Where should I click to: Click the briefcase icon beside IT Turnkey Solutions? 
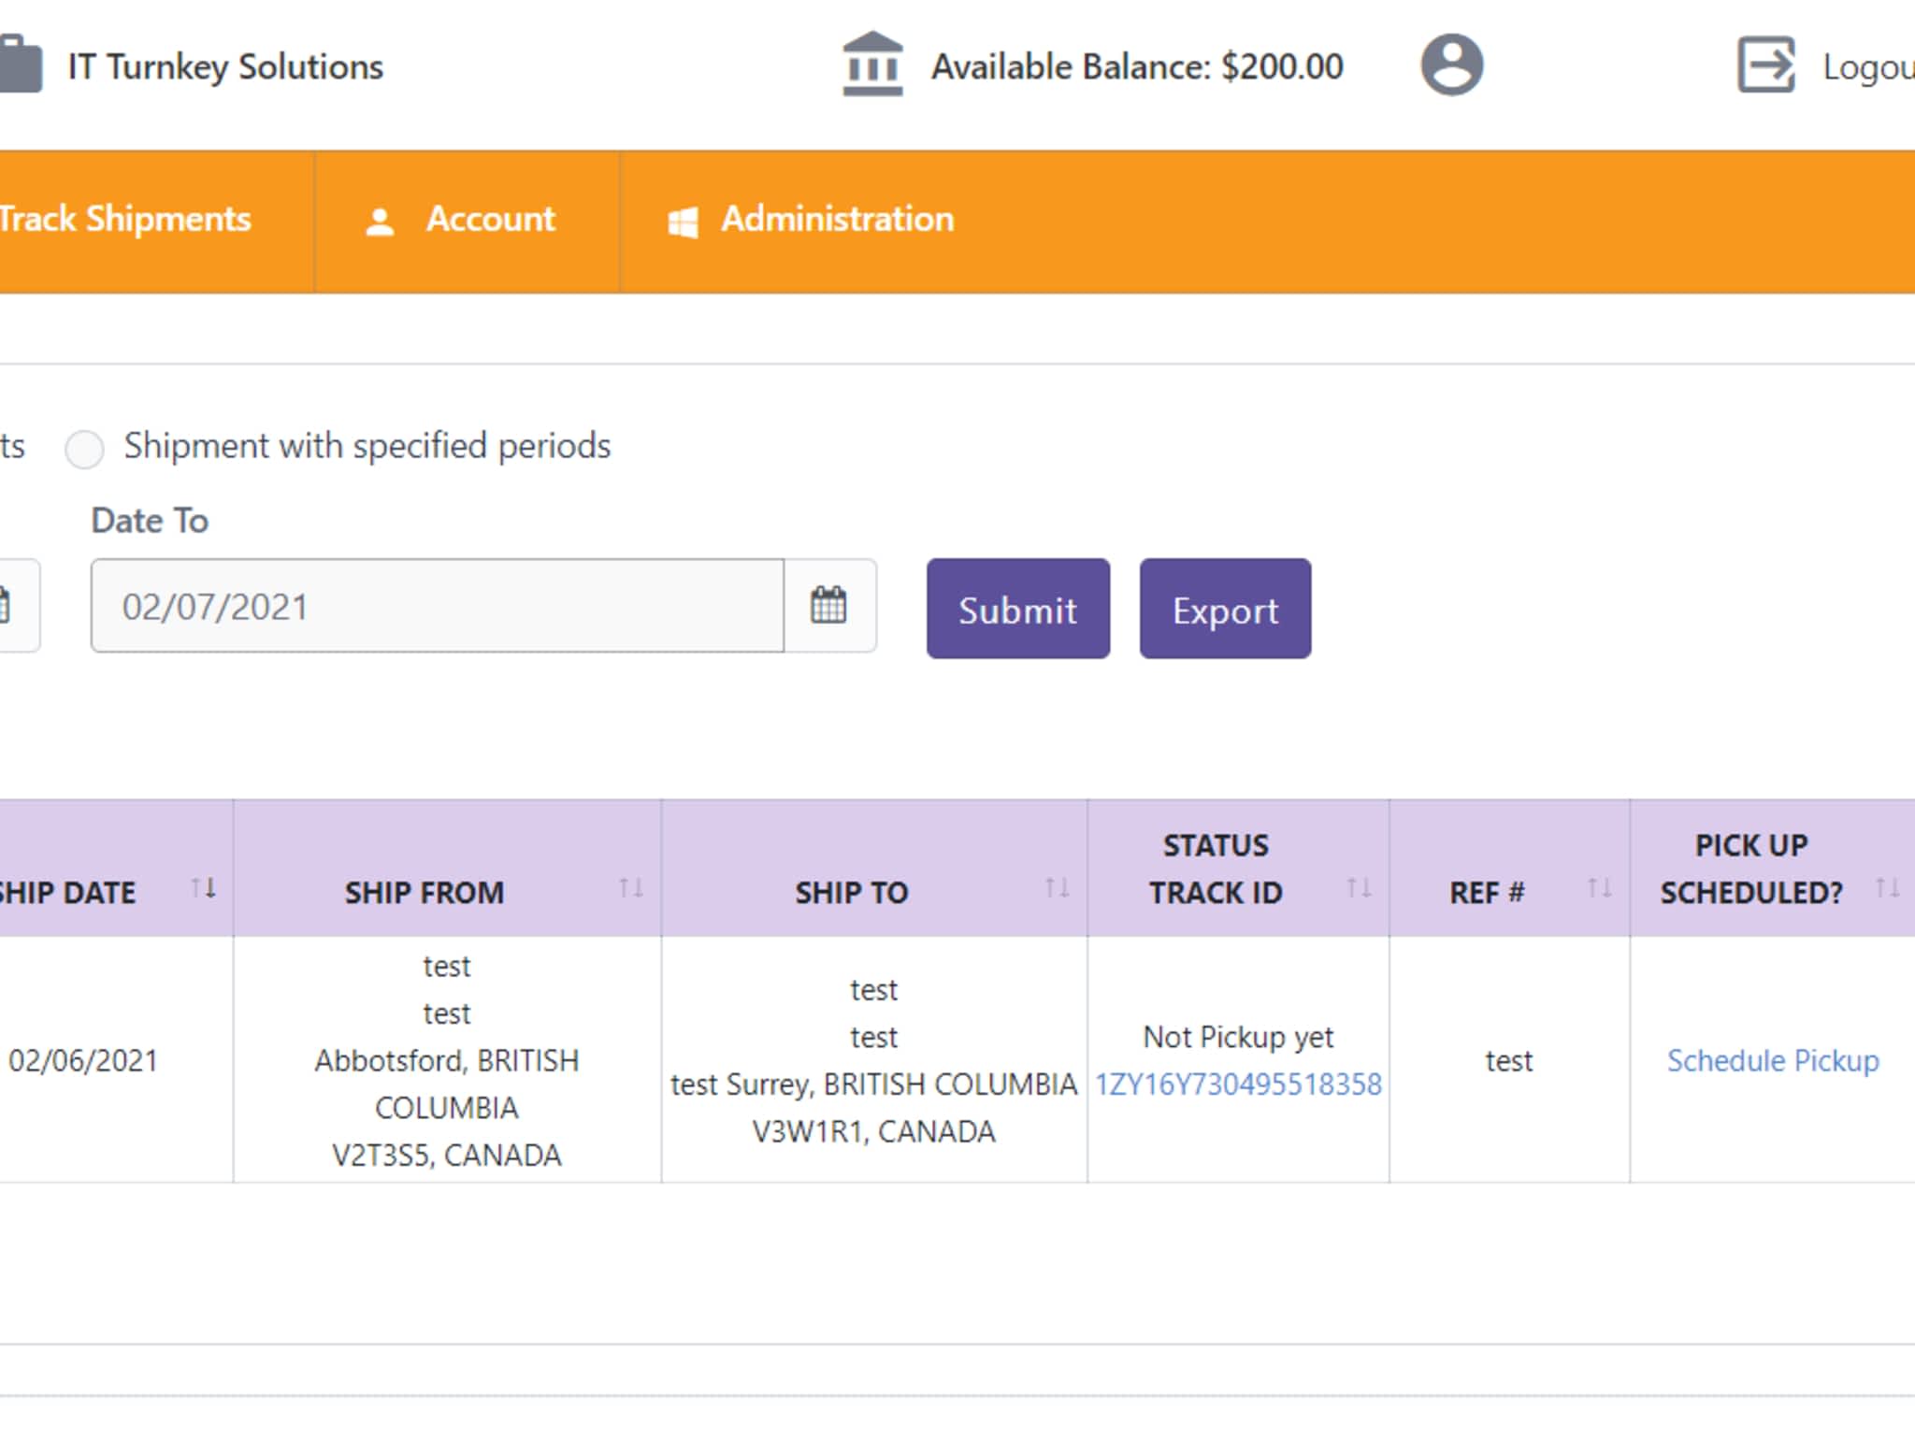coord(21,65)
